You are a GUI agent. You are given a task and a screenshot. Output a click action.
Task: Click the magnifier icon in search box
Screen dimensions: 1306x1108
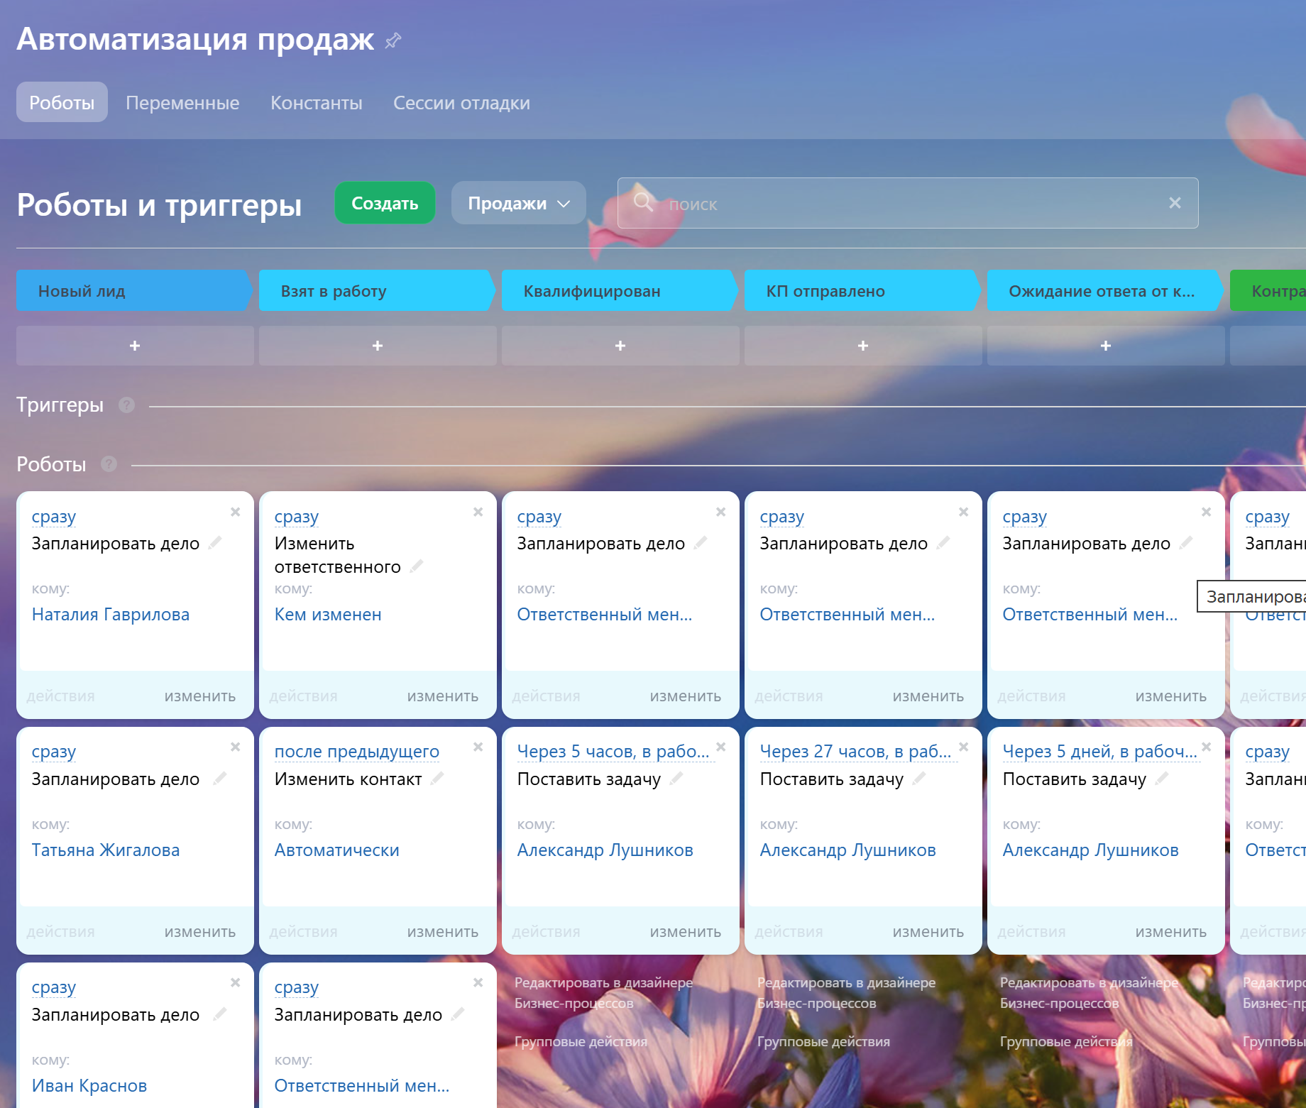click(x=643, y=202)
